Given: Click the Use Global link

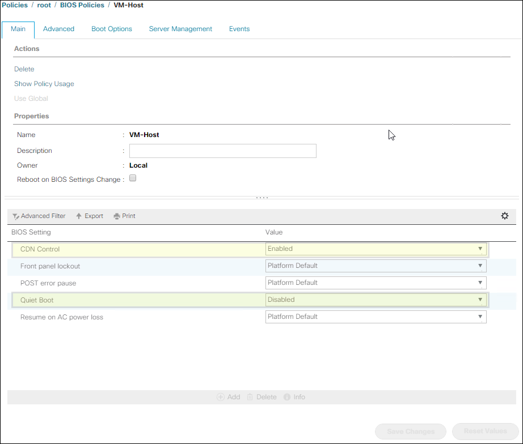Looking at the screenshot, I should point(31,99).
